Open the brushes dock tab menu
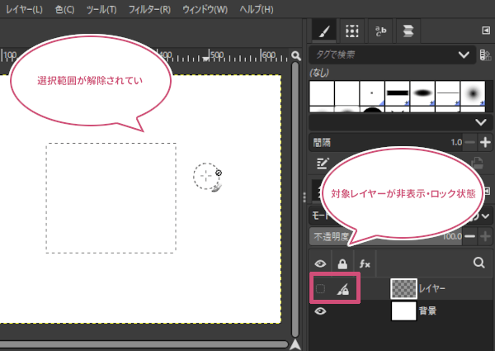This screenshot has width=495, height=351. pyautogui.click(x=486, y=31)
